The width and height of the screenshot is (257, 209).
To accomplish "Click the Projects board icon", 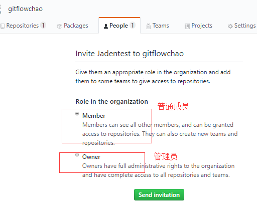I will [187, 26].
